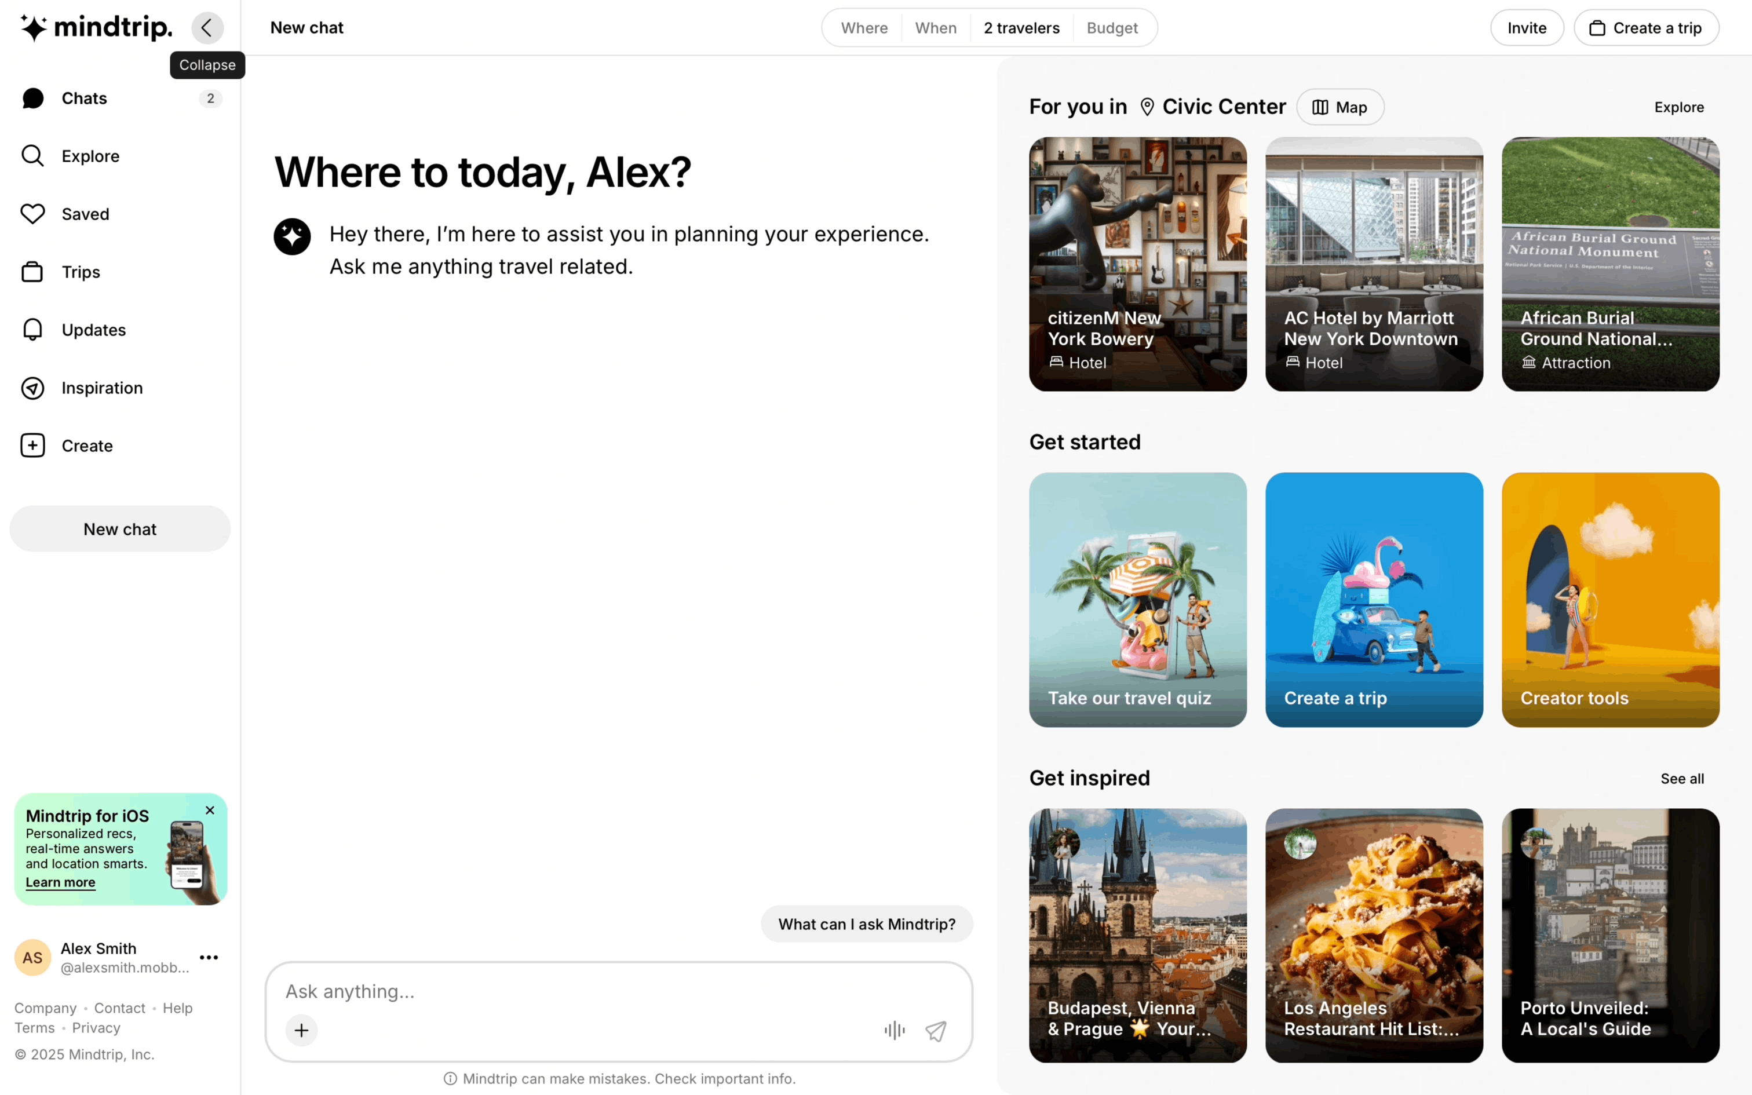Click the Create a trip button
This screenshot has width=1752, height=1095.
[x=1645, y=28]
